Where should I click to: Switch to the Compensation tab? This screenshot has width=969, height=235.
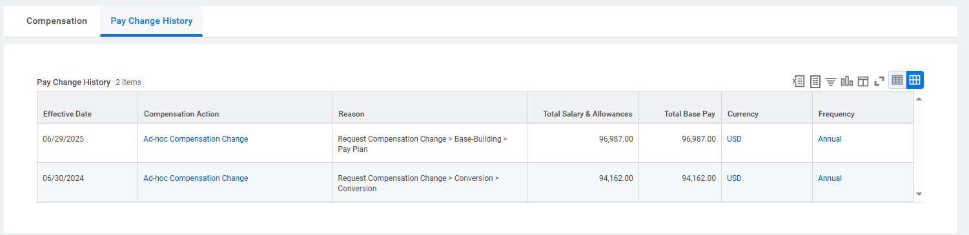tap(57, 21)
